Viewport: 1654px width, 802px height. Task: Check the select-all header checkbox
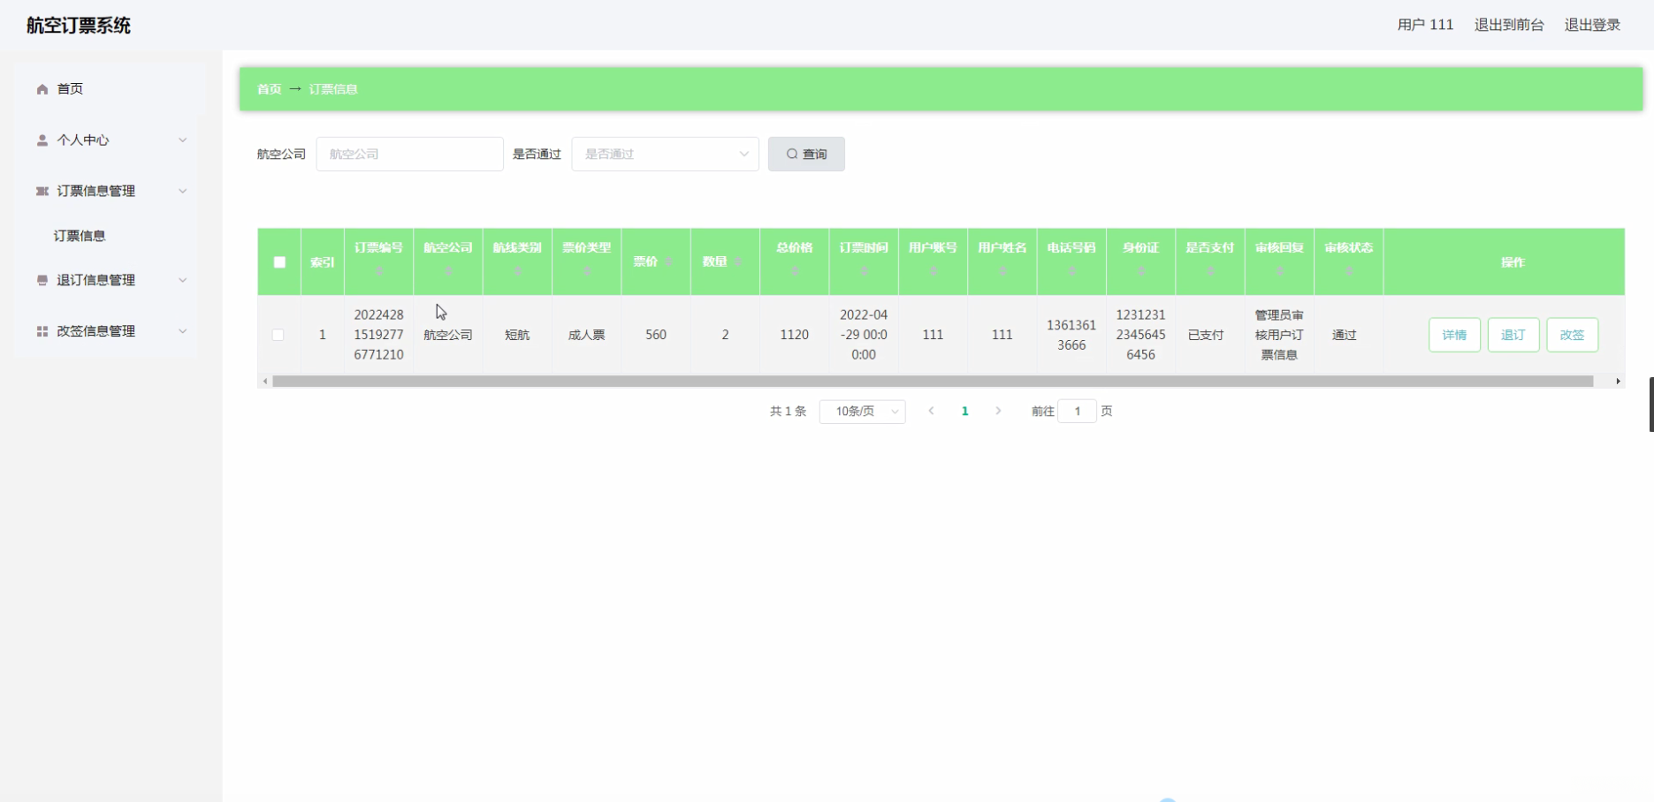[x=279, y=262]
